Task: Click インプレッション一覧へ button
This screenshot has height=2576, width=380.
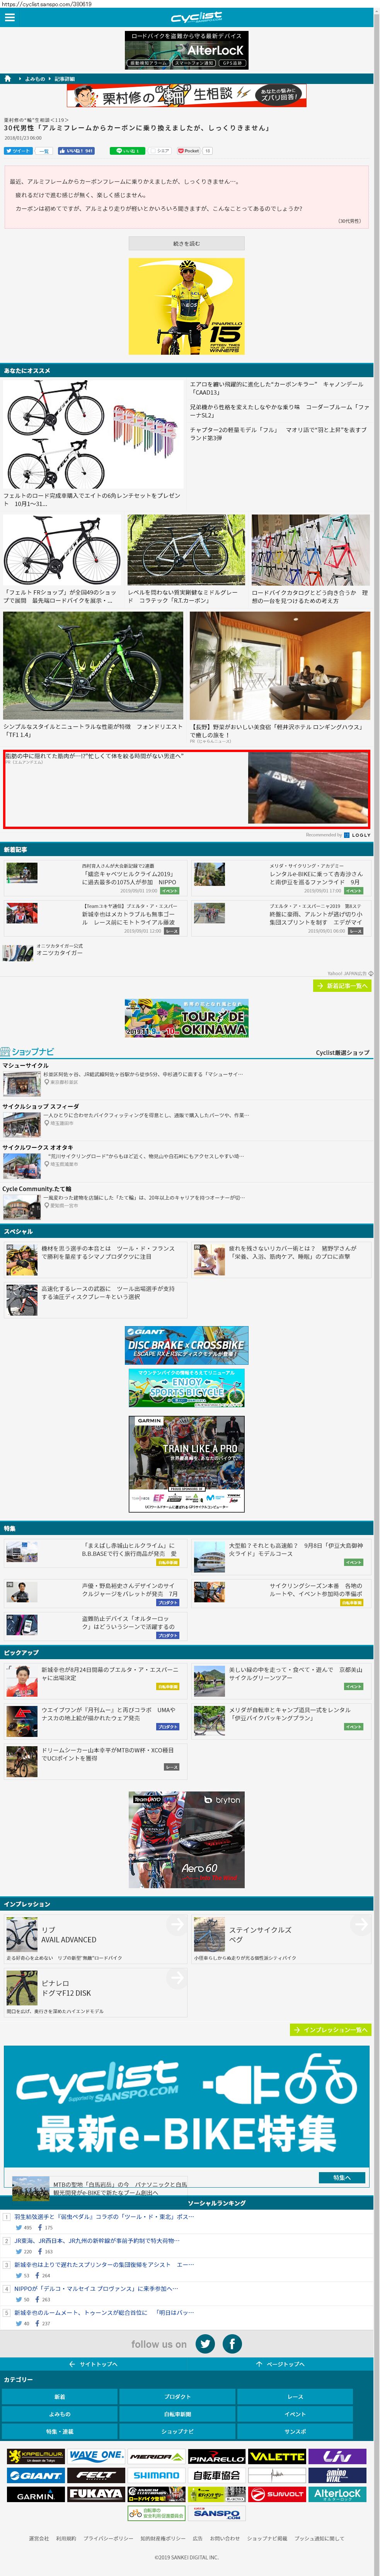Action: pos(331,2030)
